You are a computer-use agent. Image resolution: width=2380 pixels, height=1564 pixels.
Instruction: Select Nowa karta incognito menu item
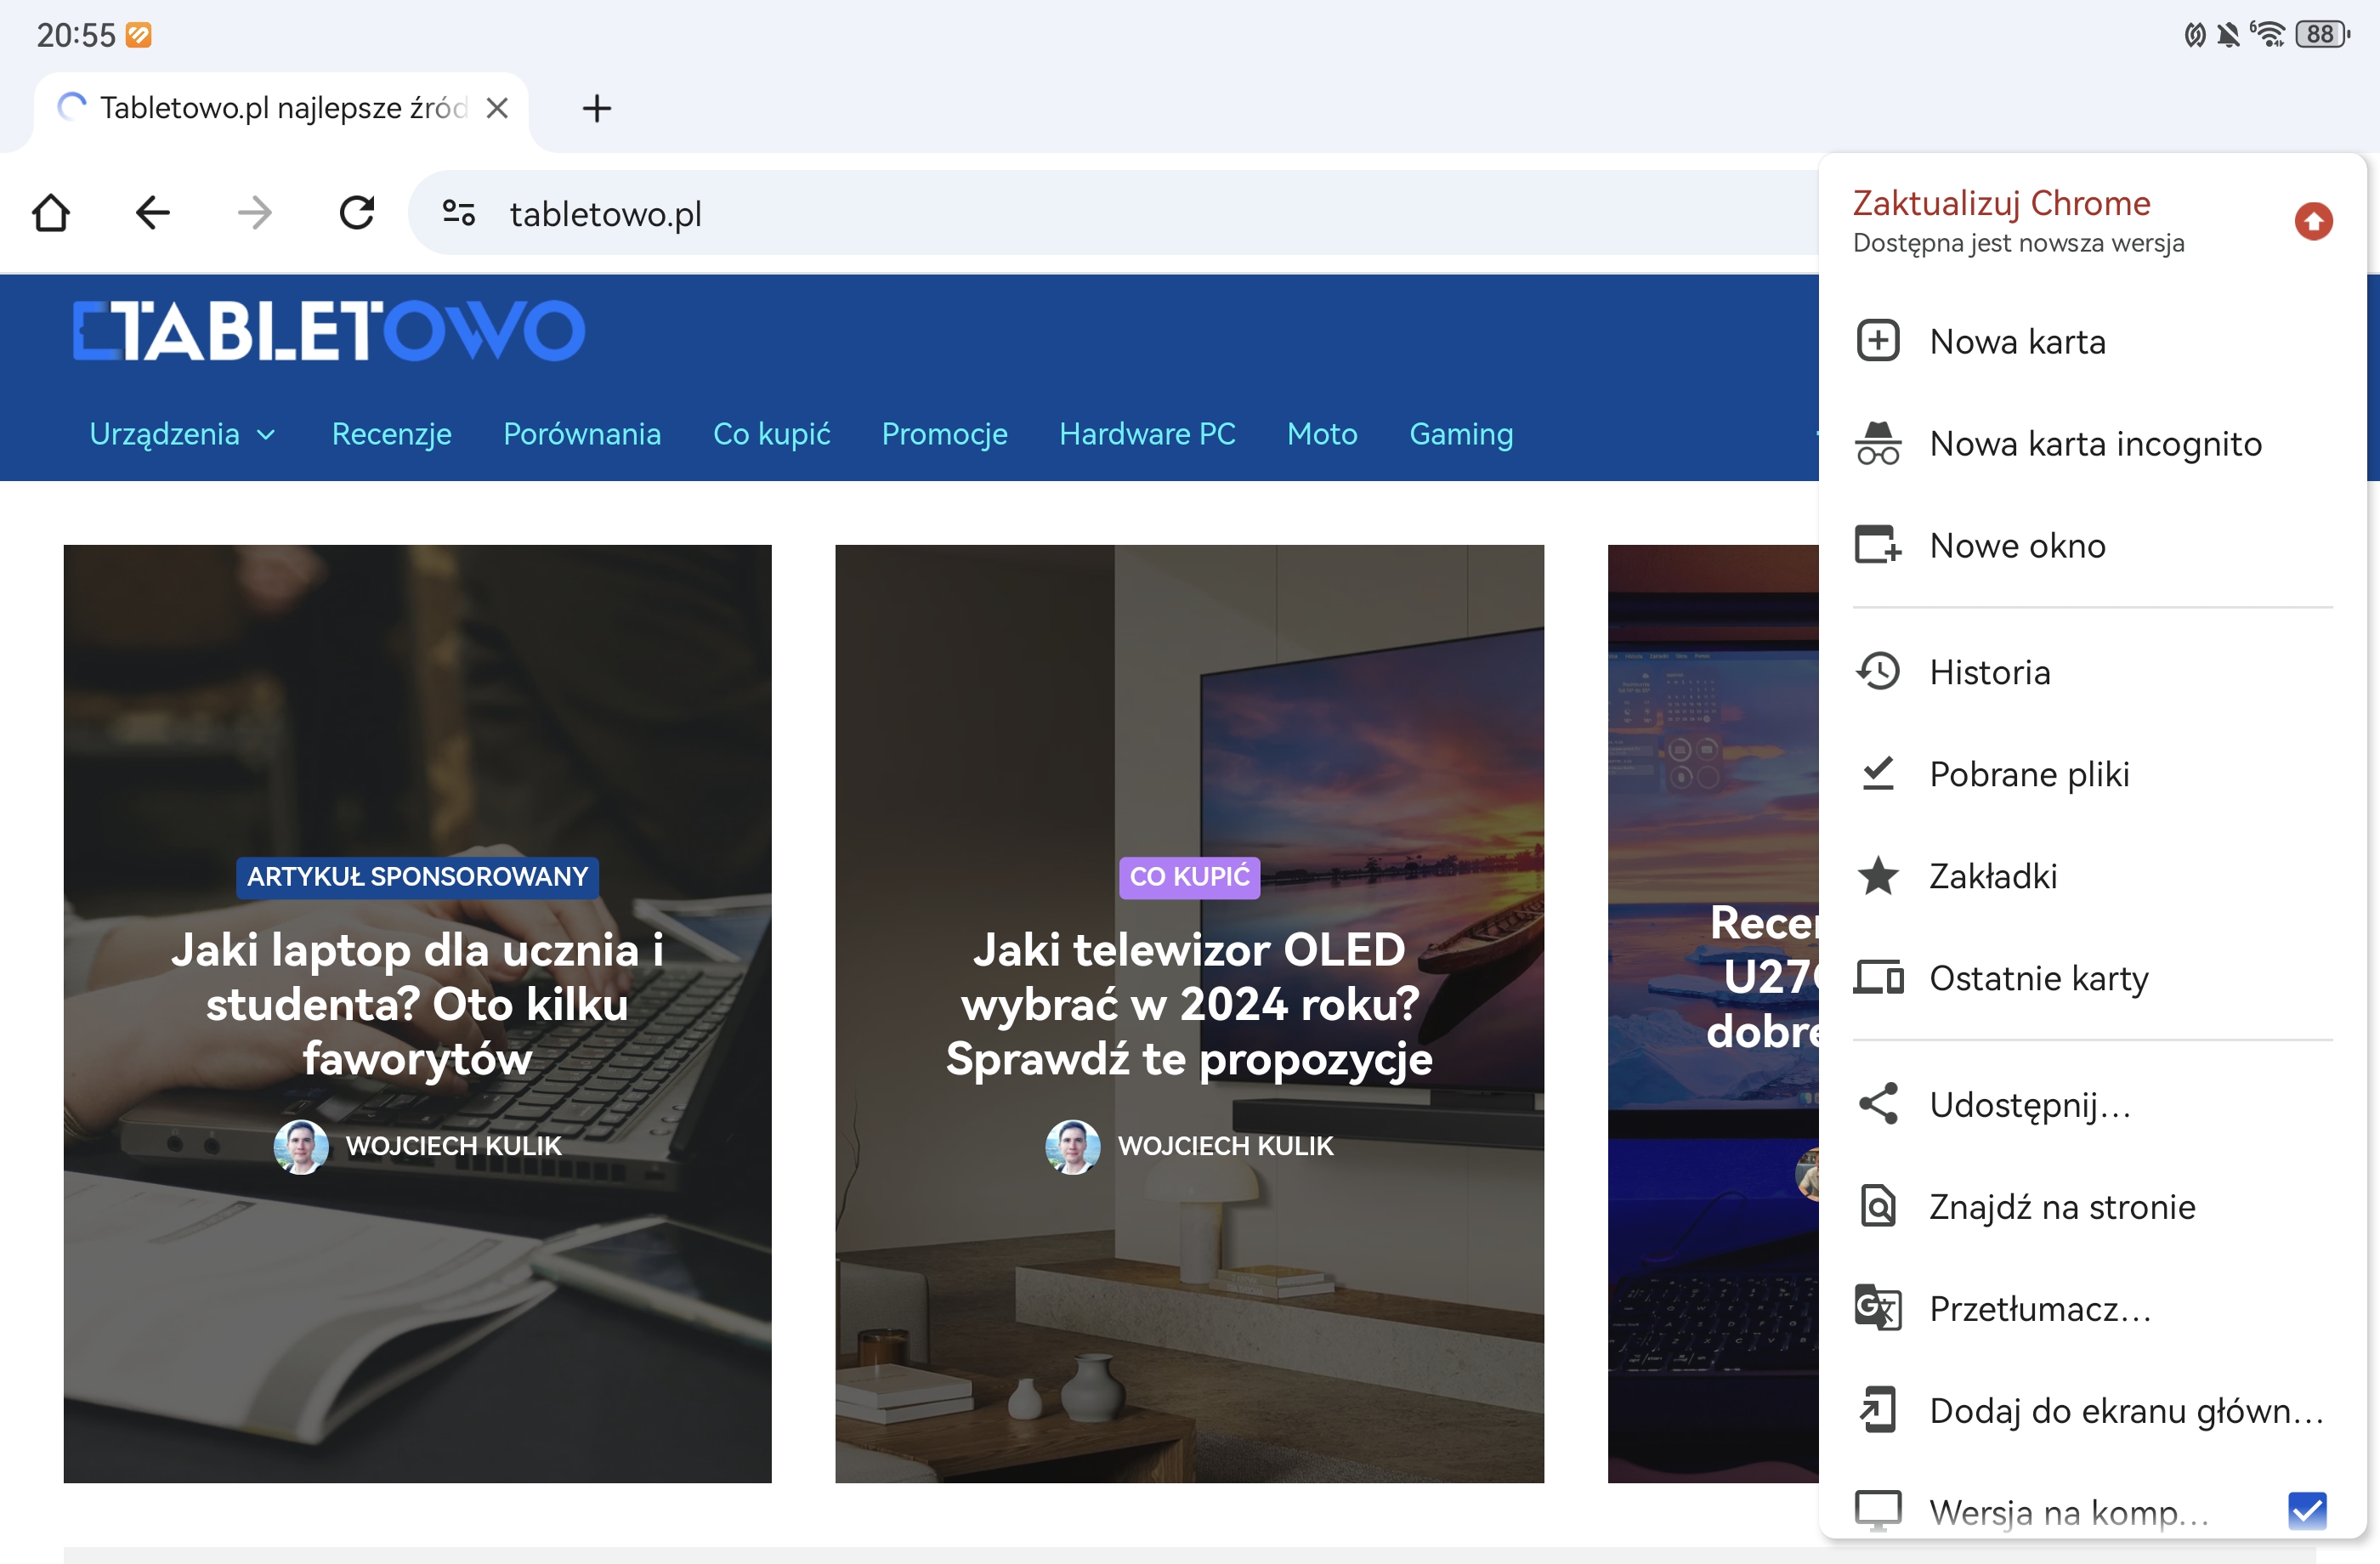tap(2092, 444)
